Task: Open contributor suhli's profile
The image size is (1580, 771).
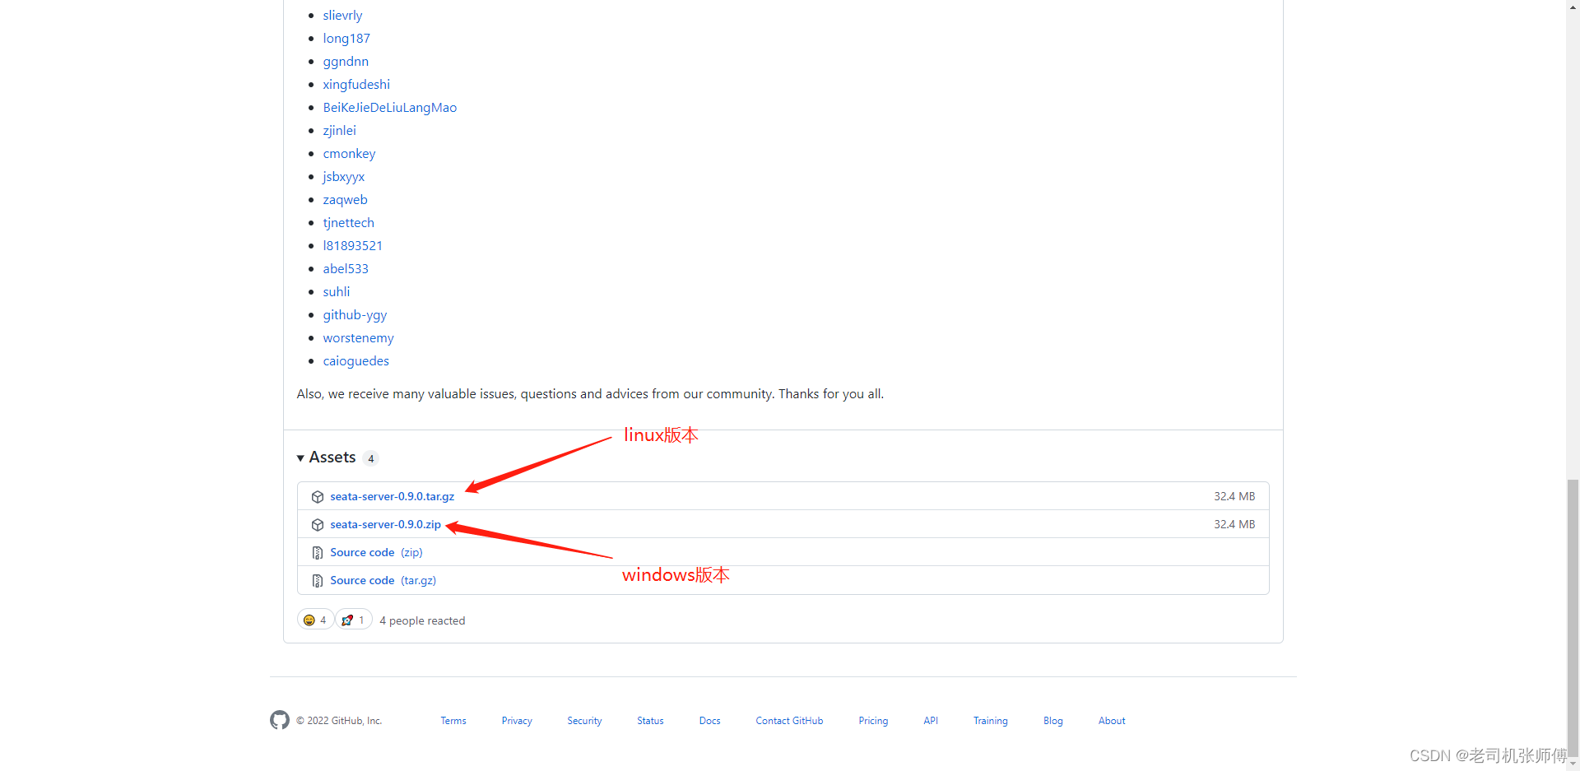Action: 336,291
